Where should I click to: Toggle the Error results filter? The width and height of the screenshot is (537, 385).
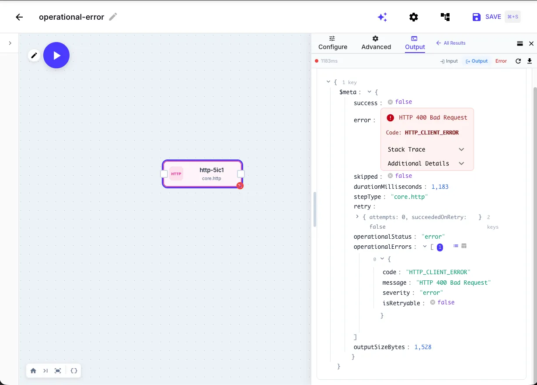pyautogui.click(x=501, y=61)
